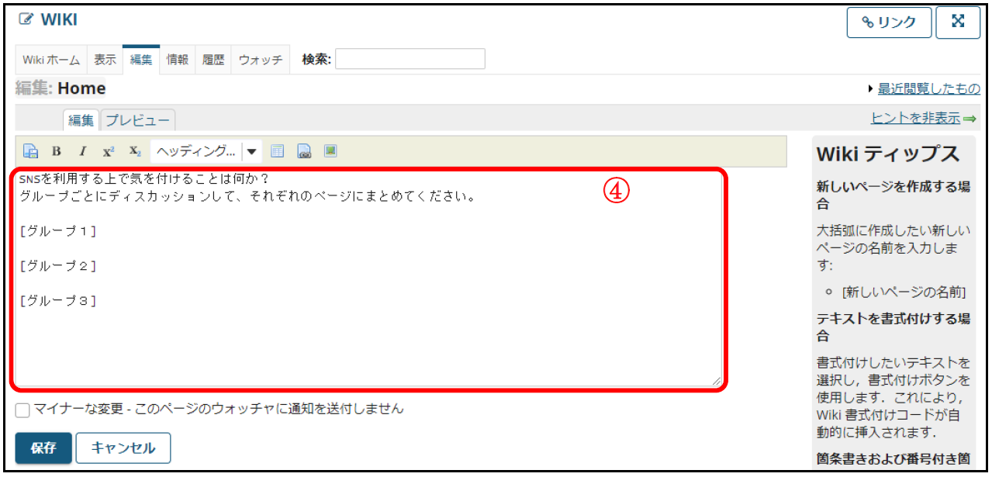Apply superscript formatting
Viewport: 992px width, 477px height.
click(109, 151)
